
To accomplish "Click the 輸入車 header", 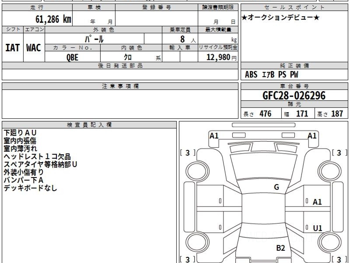I will (180, 48).
